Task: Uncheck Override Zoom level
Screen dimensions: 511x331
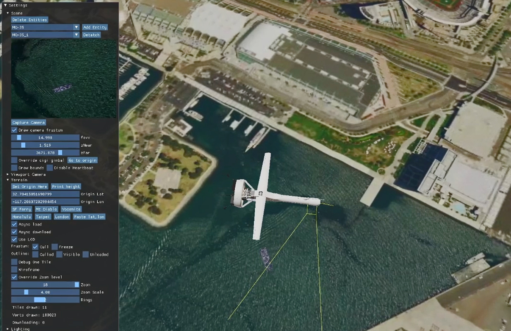Action: click(14, 277)
